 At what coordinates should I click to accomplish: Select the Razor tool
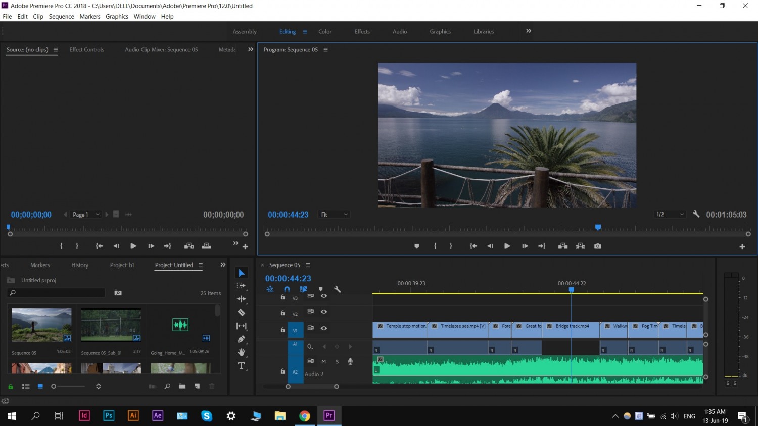[x=242, y=312]
